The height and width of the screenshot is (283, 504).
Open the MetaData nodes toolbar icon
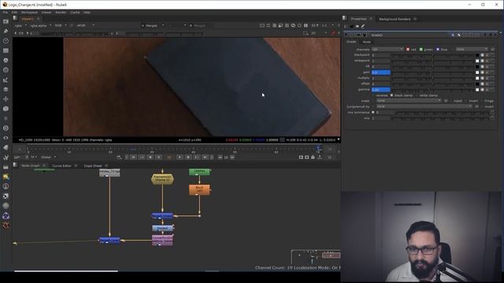tap(6, 147)
